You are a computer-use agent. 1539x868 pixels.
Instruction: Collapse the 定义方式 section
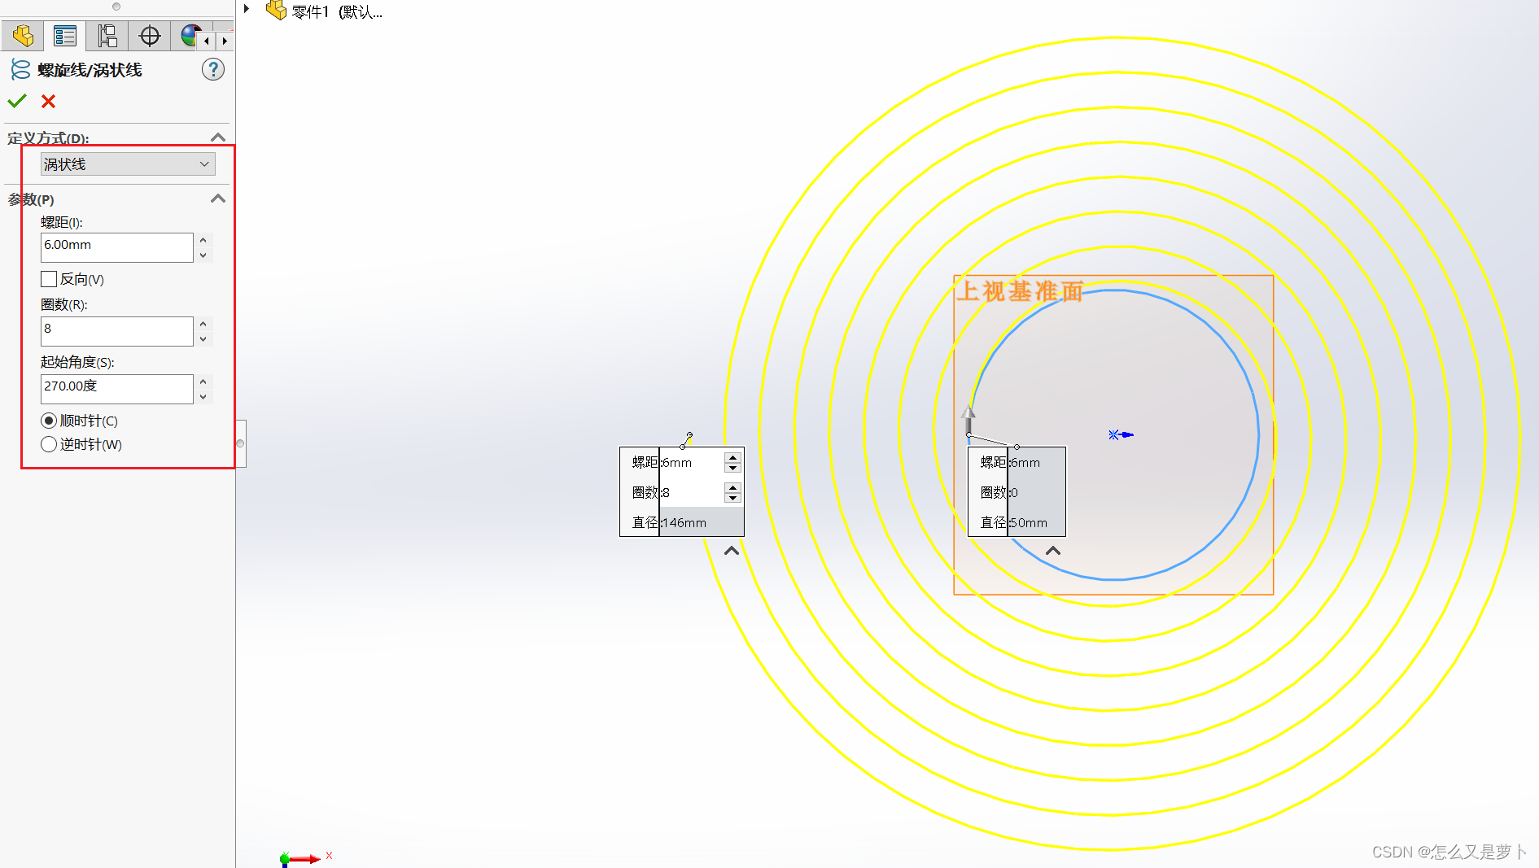tap(217, 137)
